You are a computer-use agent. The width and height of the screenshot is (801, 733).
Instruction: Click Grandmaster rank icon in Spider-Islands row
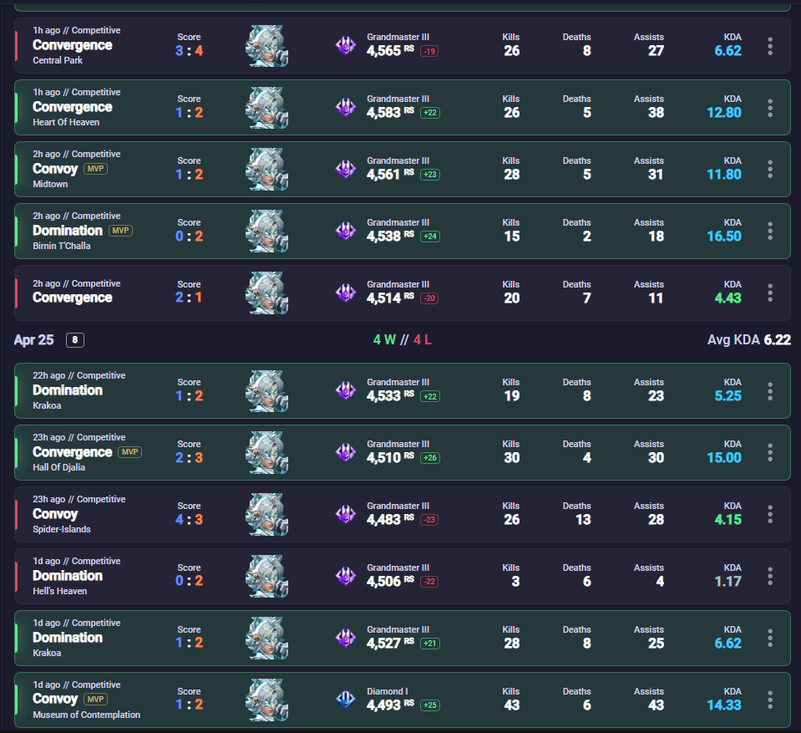coord(346,514)
